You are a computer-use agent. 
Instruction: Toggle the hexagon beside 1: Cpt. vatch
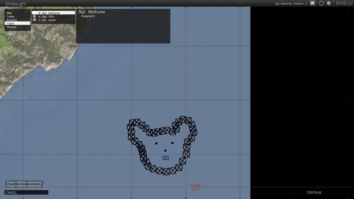tap(34, 20)
